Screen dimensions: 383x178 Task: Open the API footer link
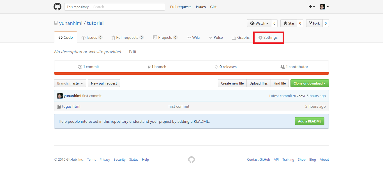(276, 160)
